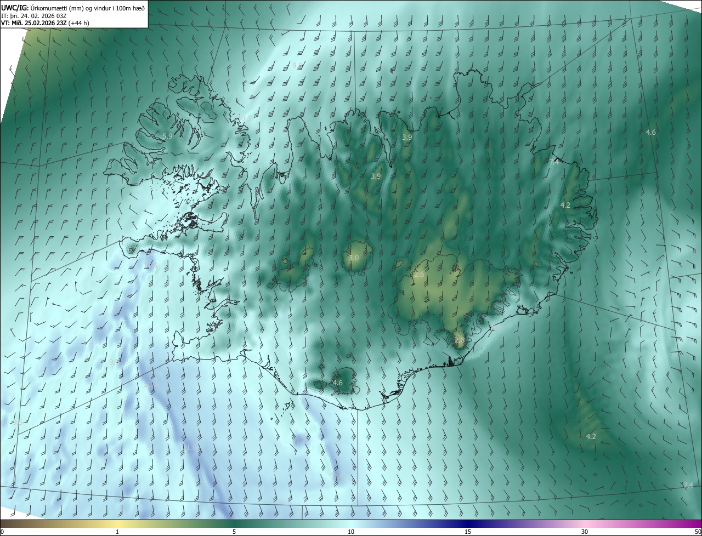
Task: Click the colorbar tick label 15
Action: (468, 532)
